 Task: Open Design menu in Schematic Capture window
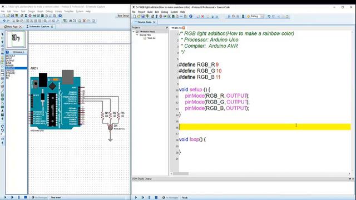click(31, 11)
